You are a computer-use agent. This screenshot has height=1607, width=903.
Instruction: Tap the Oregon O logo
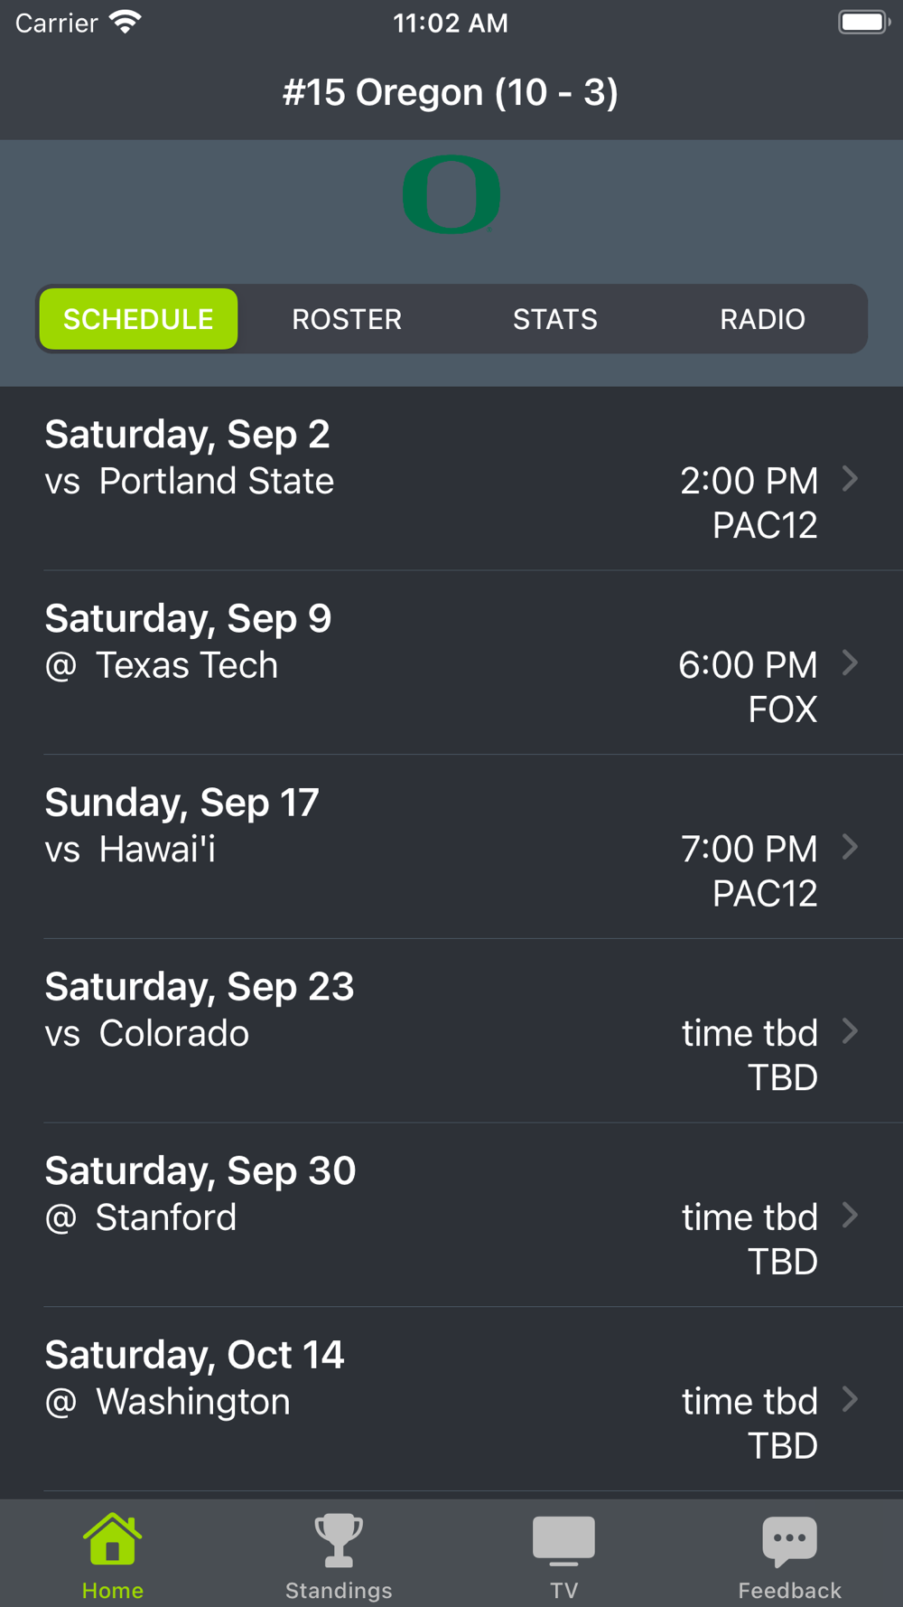(451, 194)
